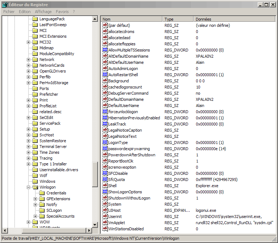278x243 pixels.
Task: Select the VmApplet value entry
Action: (x=116, y=223)
